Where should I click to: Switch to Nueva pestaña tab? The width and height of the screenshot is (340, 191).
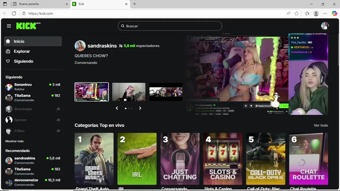tap(40, 4)
